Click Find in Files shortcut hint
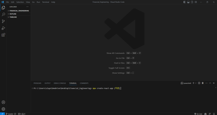Image resolution: width=217 pixels, height=115 pixels. [127, 63]
